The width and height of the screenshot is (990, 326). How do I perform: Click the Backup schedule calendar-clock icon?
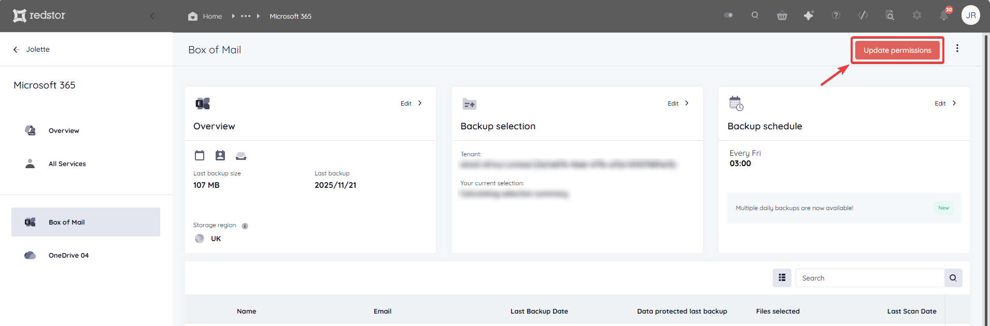coord(736,103)
